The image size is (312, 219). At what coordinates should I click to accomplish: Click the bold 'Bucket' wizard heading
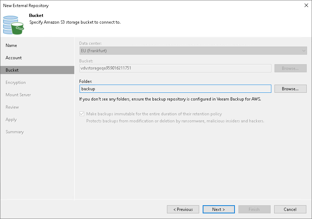point(36,16)
